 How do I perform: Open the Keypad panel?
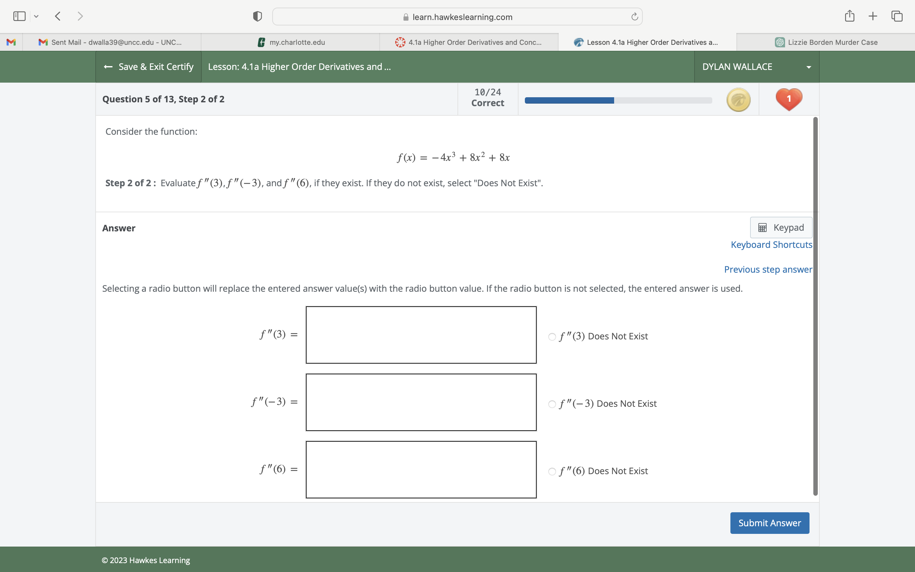780,227
